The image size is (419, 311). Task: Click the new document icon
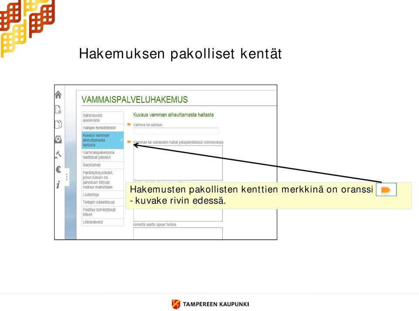(58, 109)
